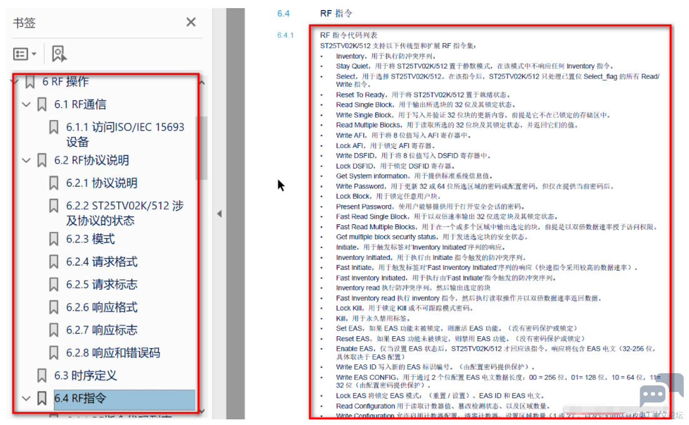Open bookmark 6.1.1 访问ISO/IEC 15693 设备
The height and width of the screenshot is (425, 689).
click(x=125, y=134)
